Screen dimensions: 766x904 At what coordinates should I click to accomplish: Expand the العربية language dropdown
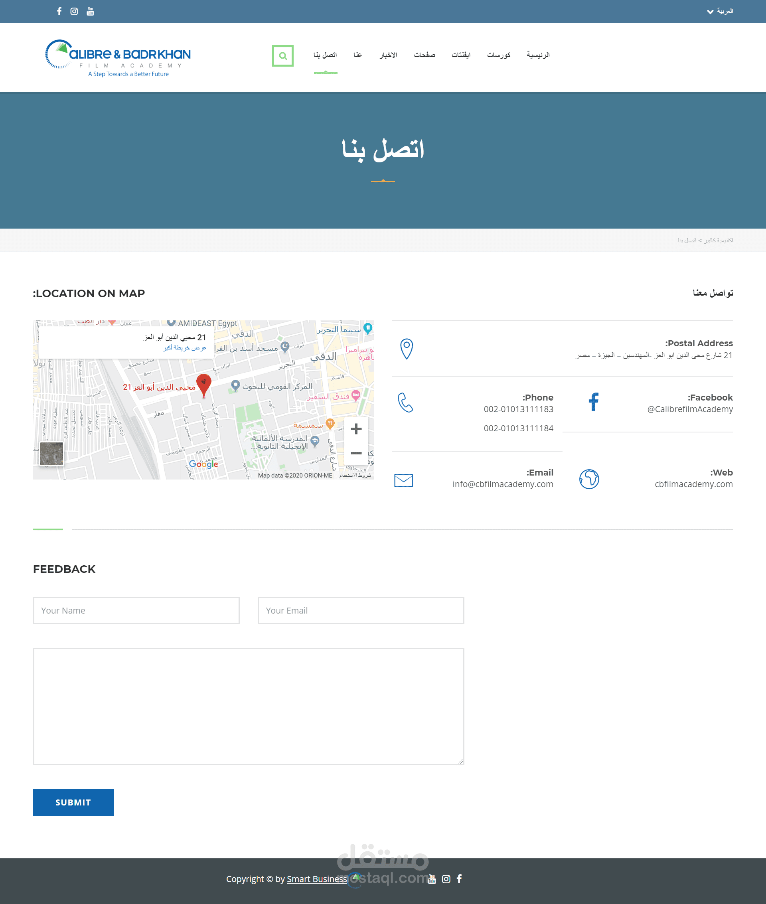pos(720,11)
